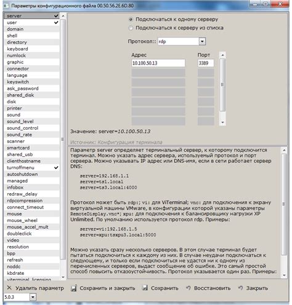Select the scanner parameter
Image resolution: width=292 pixels, height=305 pixels.
pyautogui.click(x=32, y=141)
